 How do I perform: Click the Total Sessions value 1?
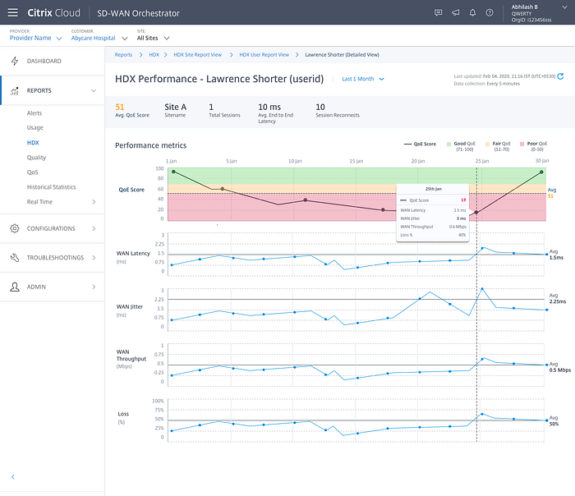211,107
